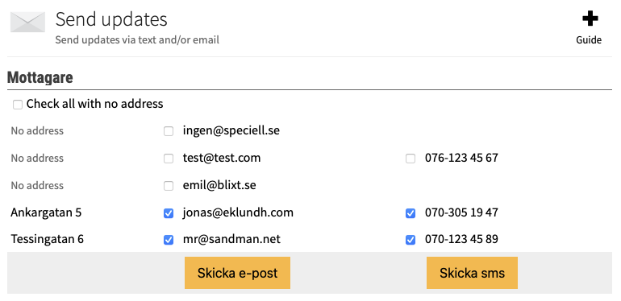Check the test@test.com email checkbox
Viewport: 621px width, 301px height.
click(169, 159)
